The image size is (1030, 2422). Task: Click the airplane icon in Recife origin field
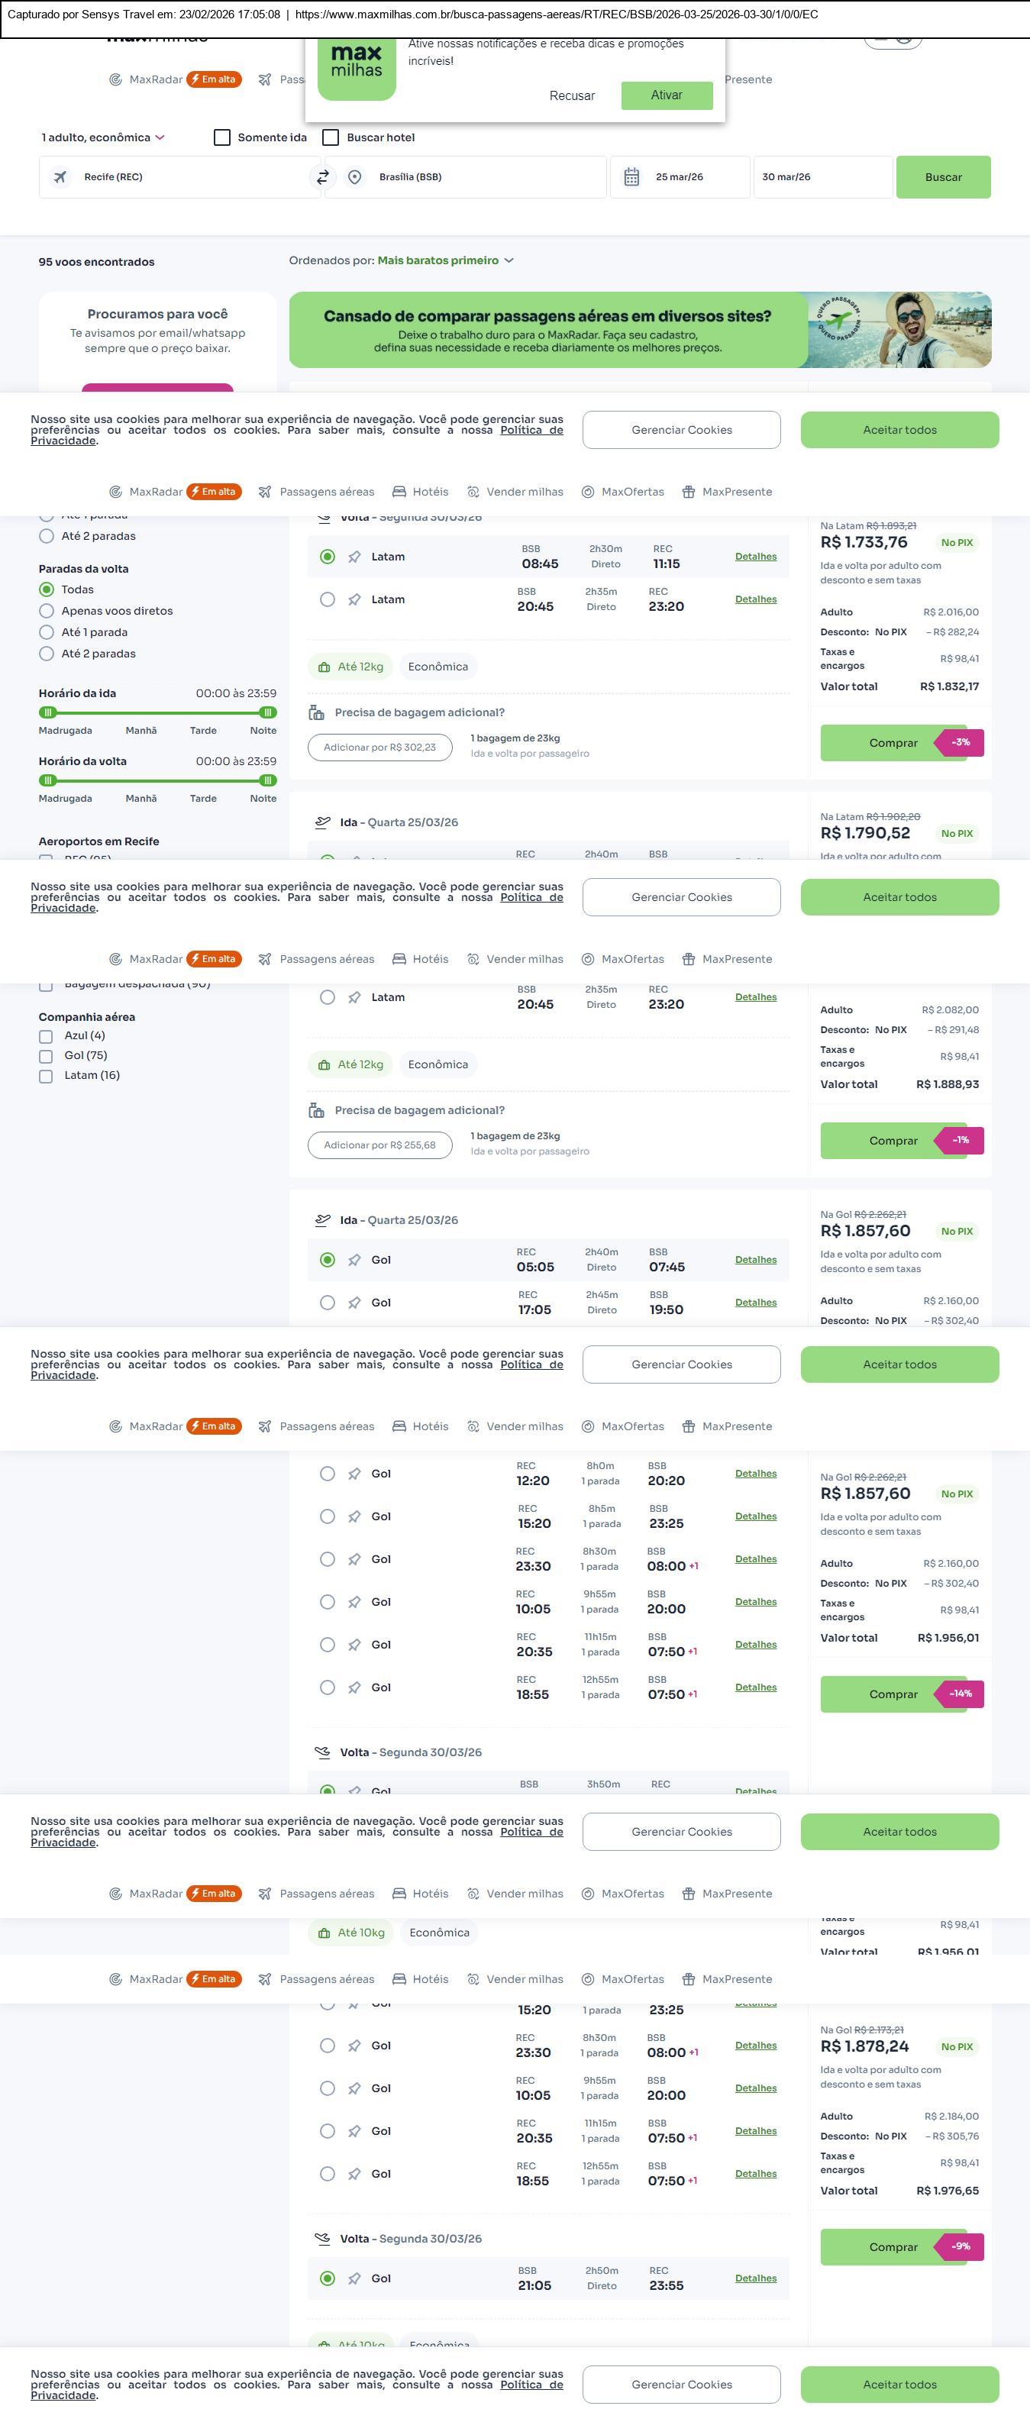click(60, 176)
